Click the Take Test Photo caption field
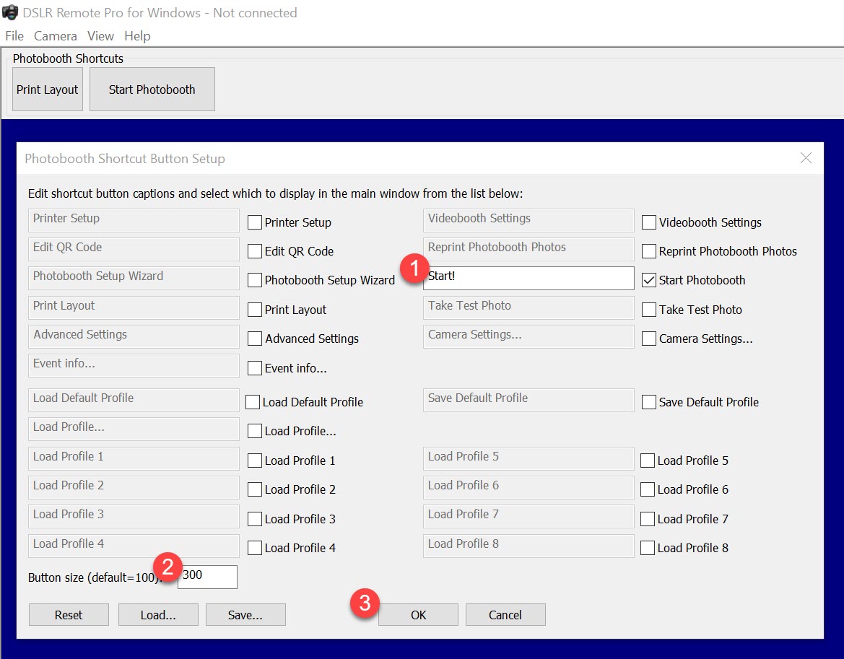Image resolution: width=844 pixels, height=659 pixels. [528, 307]
